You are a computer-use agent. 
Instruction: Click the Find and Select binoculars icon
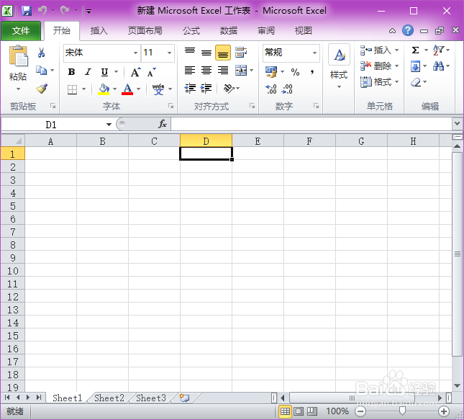438,66
